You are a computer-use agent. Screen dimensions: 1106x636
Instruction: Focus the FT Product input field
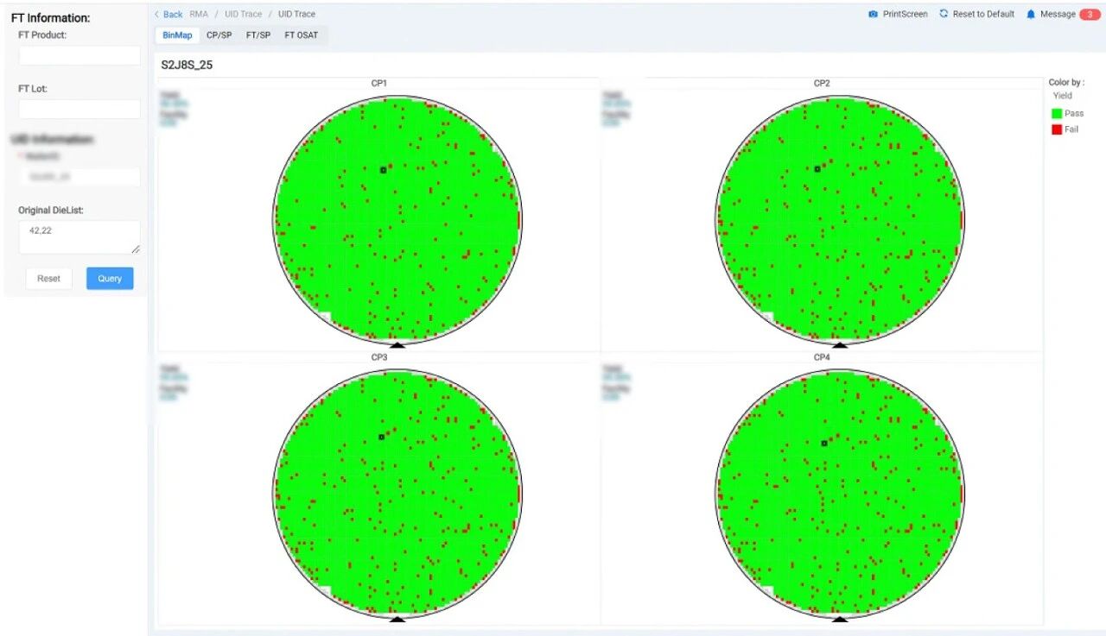(x=79, y=55)
